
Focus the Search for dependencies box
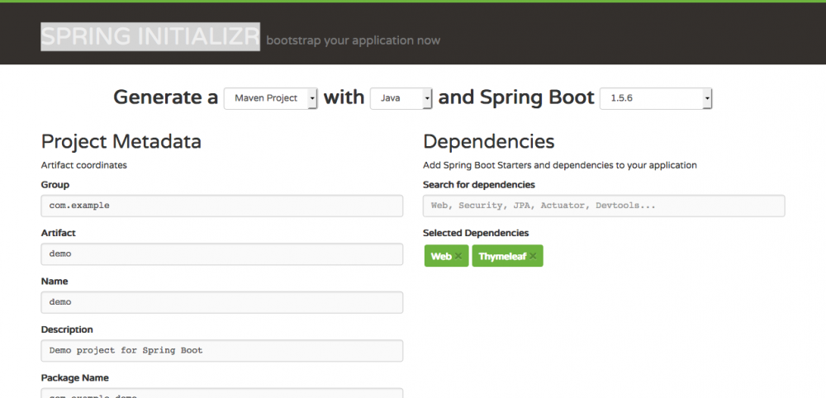603,206
